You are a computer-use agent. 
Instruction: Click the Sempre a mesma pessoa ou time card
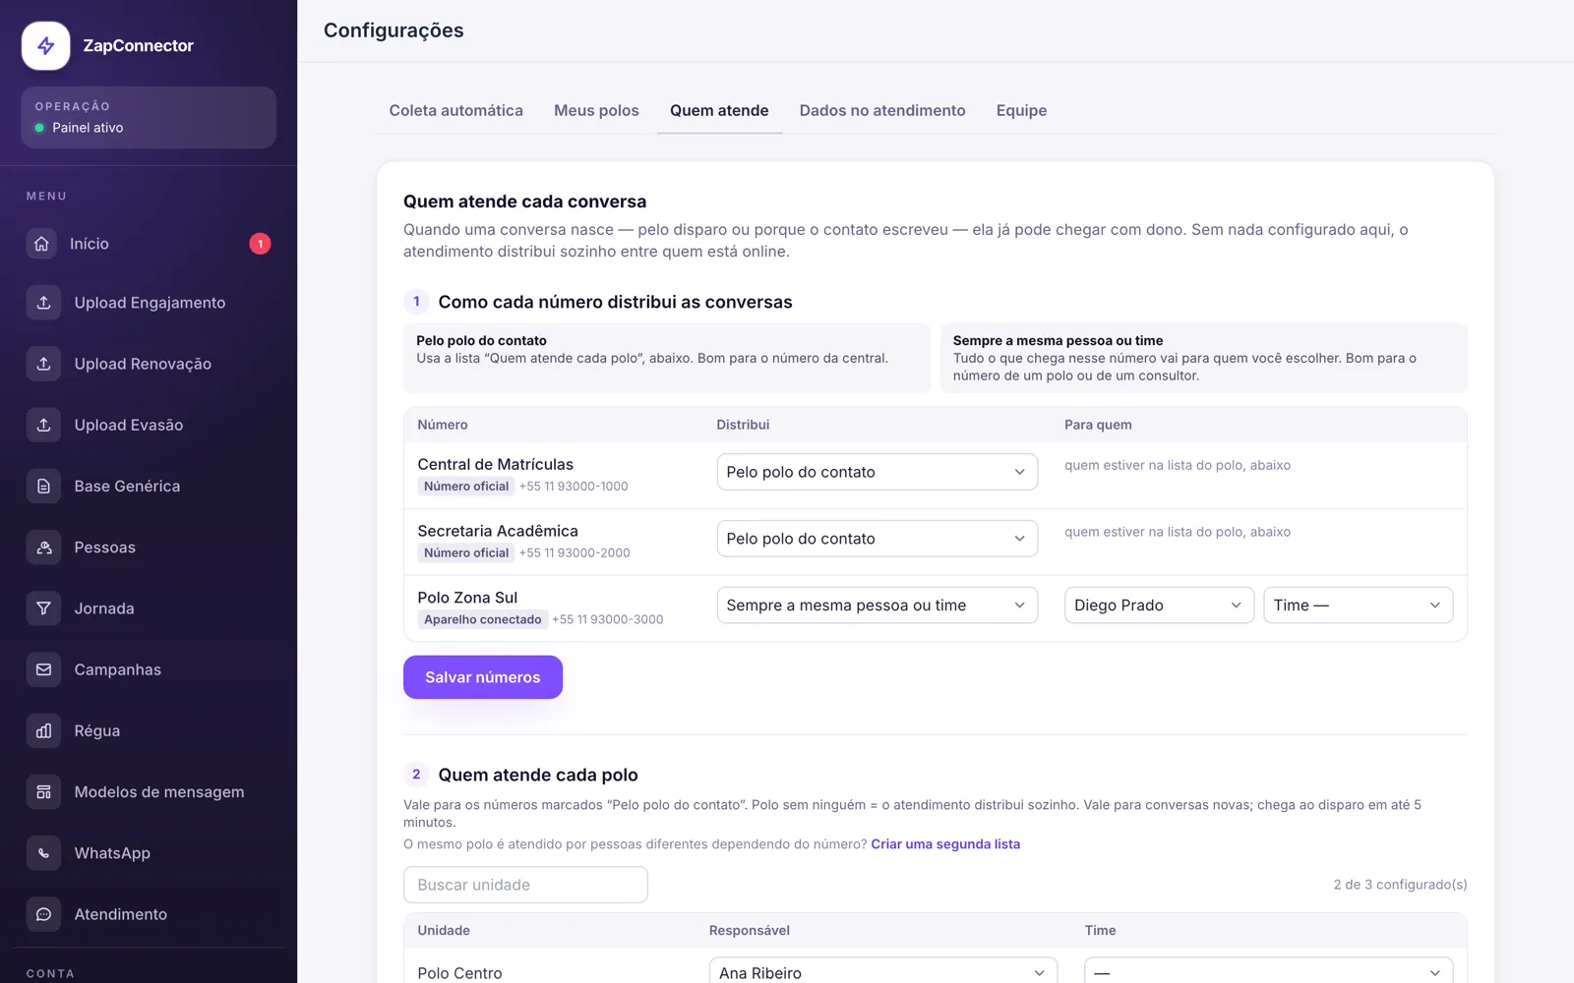(x=1203, y=358)
